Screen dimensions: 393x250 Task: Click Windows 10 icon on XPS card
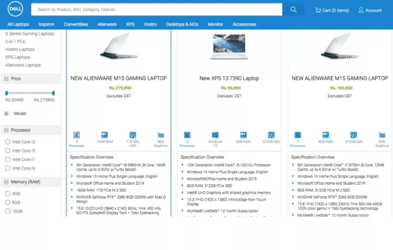215,135
